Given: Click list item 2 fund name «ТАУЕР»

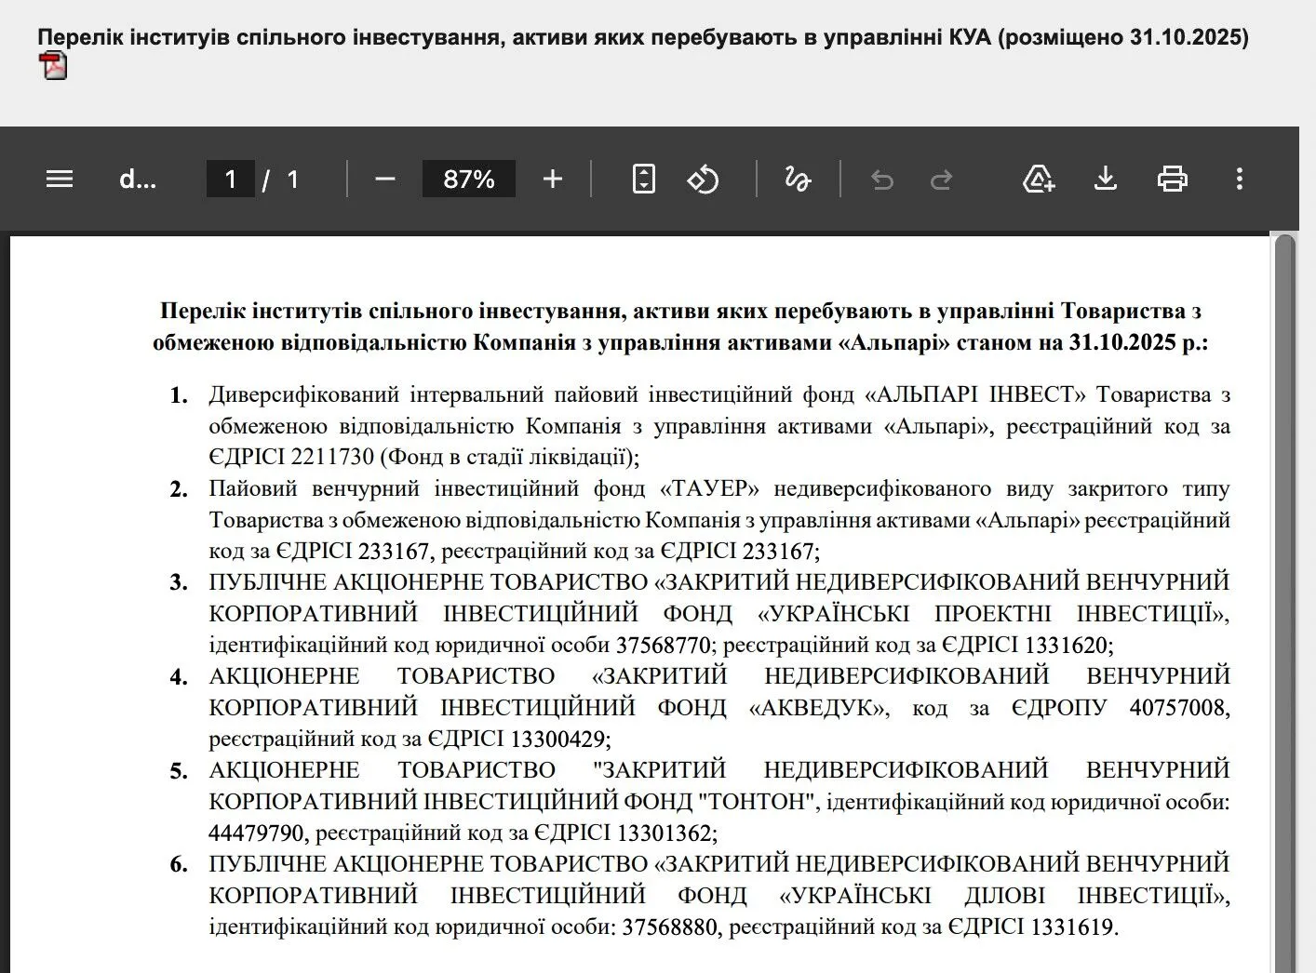Looking at the screenshot, I should click(709, 488).
